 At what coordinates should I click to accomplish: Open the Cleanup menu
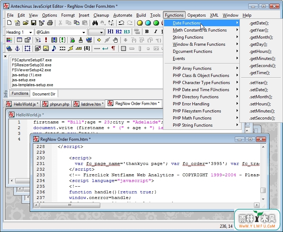[x=101, y=15]
